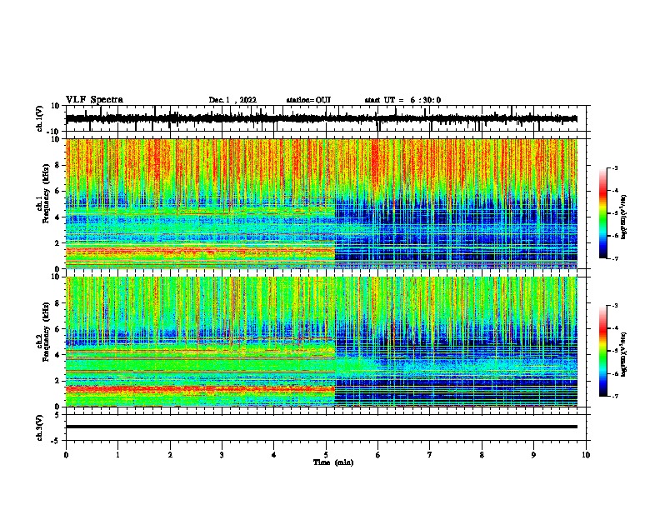Click the "10" tick label on the Time axis
Viewport: 660px width, 510px height.
coord(586,455)
